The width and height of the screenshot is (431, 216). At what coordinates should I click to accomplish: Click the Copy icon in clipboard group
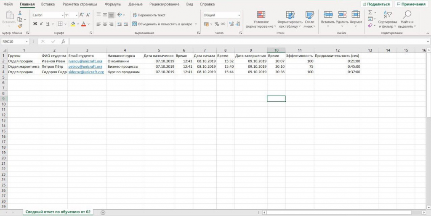20,19
